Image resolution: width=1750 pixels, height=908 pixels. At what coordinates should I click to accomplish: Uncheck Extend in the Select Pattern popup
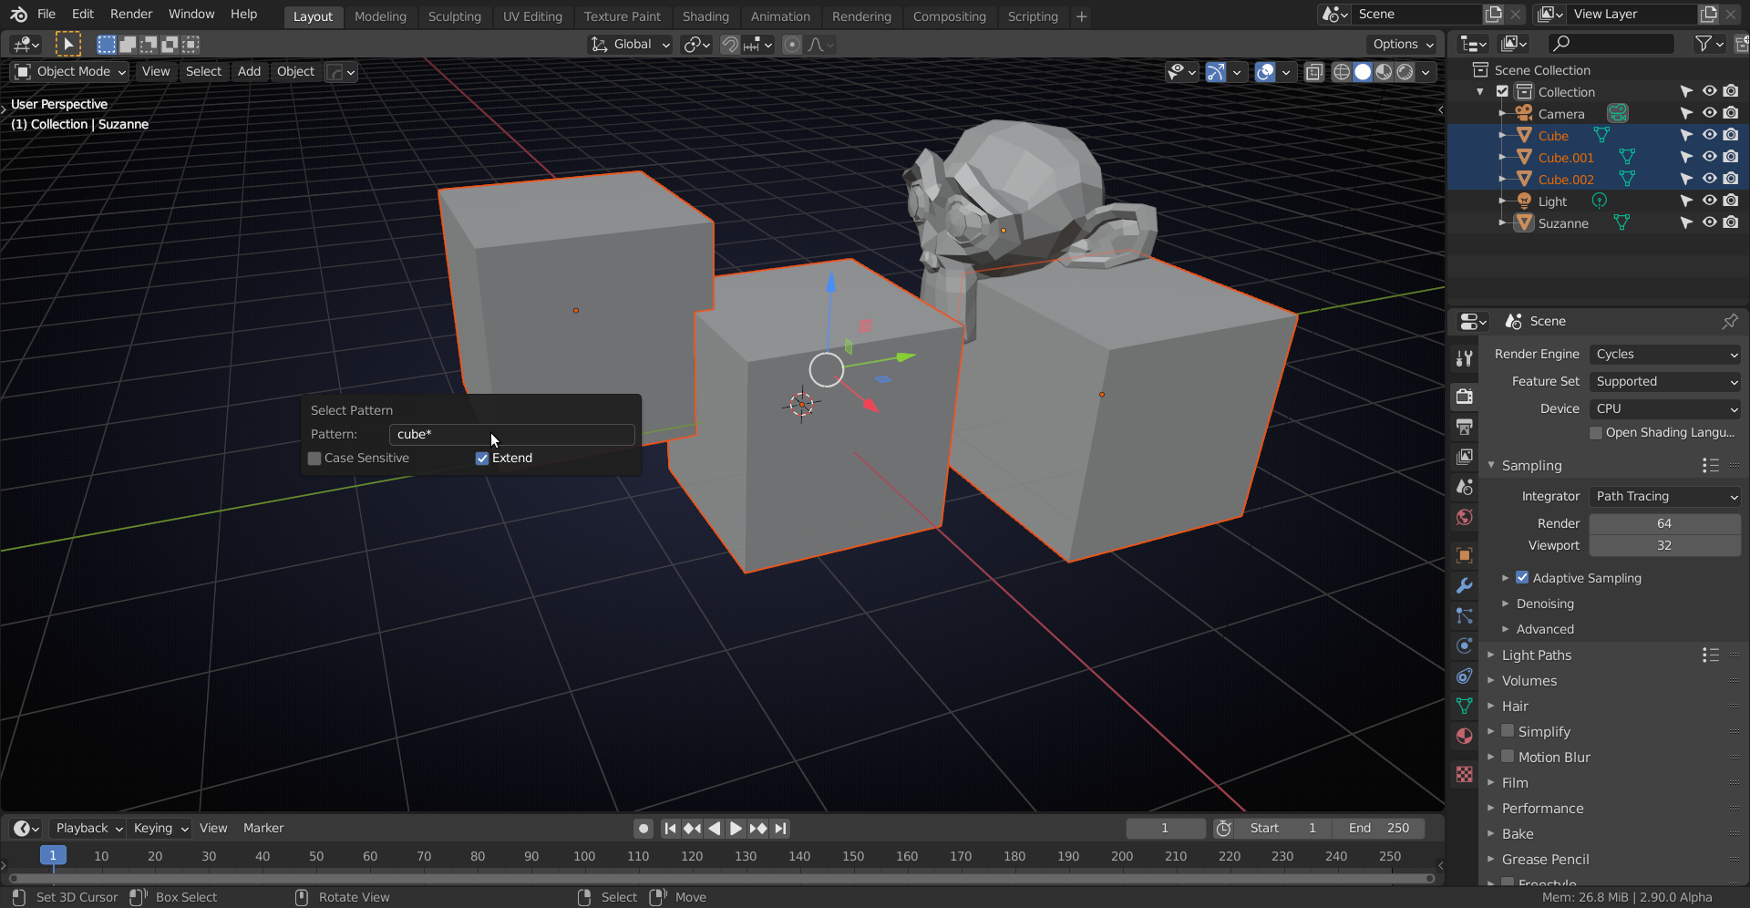click(x=481, y=458)
